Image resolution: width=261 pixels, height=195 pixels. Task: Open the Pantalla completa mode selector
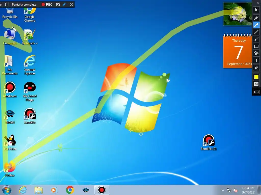[x=24, y=5]
